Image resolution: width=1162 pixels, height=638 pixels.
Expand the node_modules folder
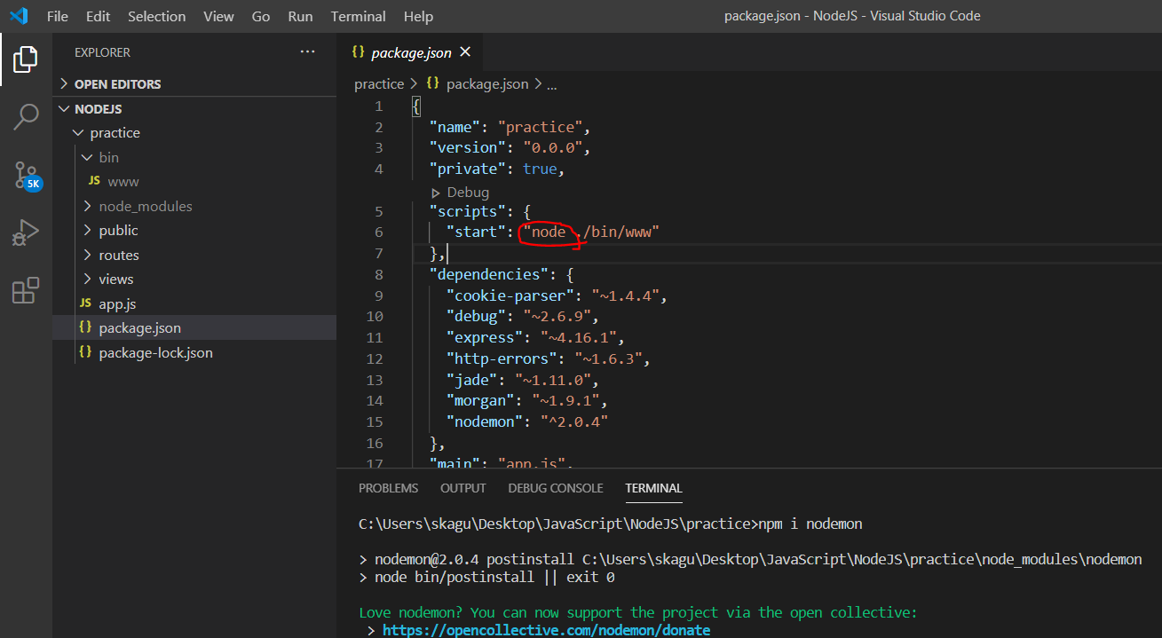pos(87,206)
